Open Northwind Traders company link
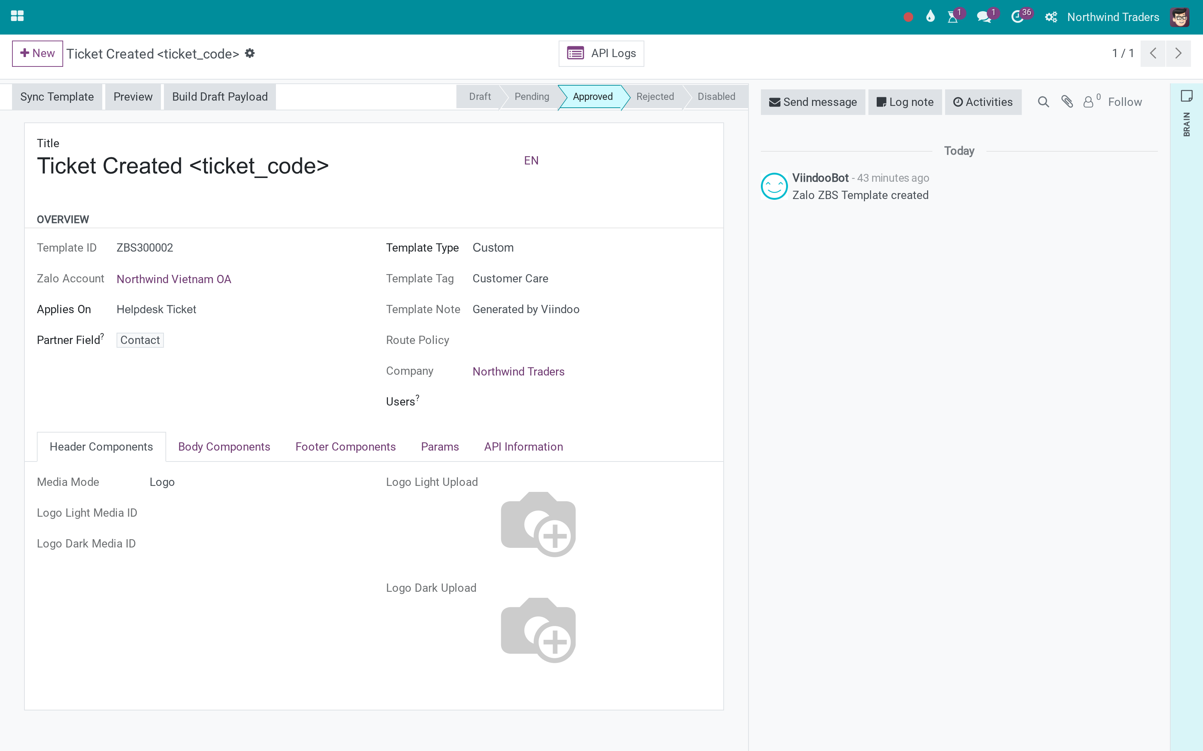 coord(518,371)
